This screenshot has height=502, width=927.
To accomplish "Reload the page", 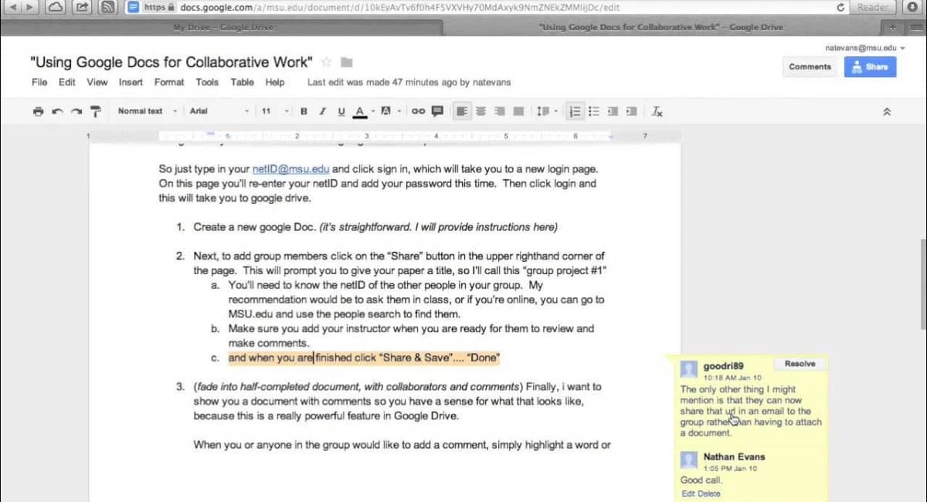I will pyautogui.click(x=840, y=7).
